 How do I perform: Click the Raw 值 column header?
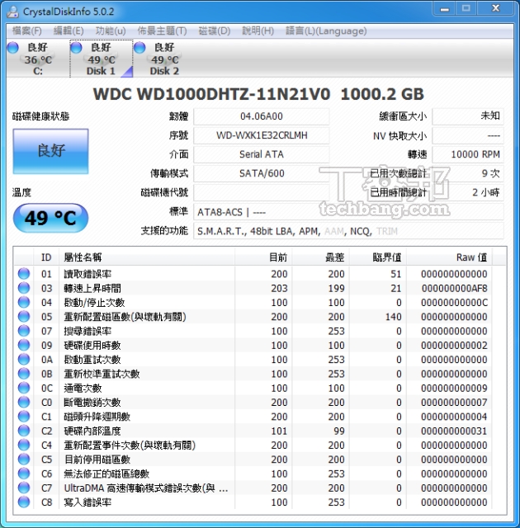click(449, 257)
